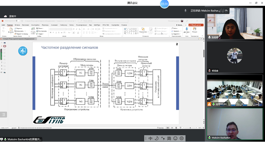The width and height of the screenshot is (265, 142).
Task: Click the settings gear in input method bar
Action: (182, 138)
